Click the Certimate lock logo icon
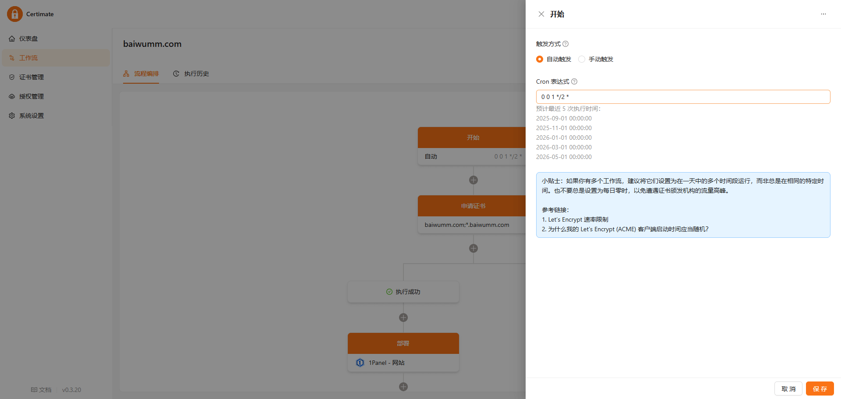Screen dimensions: 841x399 tap(15, 14)
